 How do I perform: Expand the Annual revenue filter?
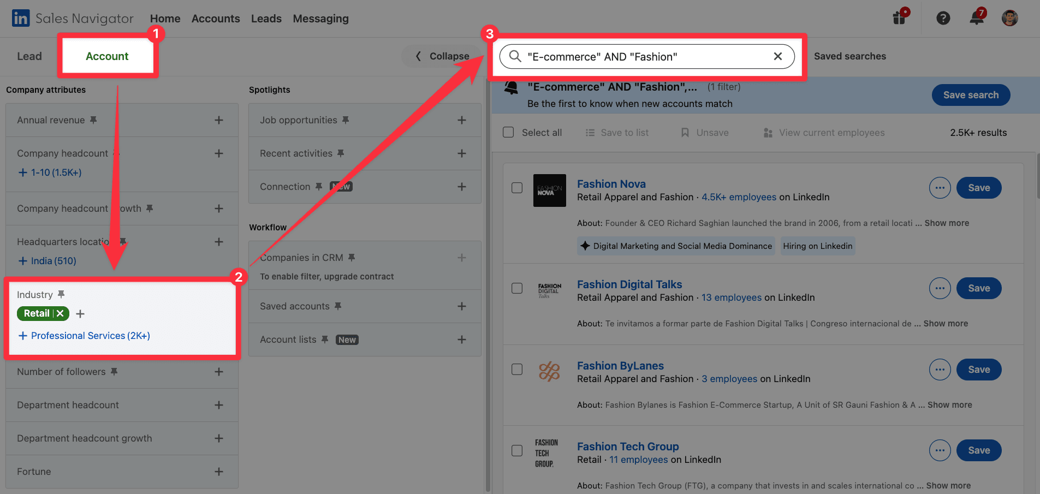(x=219, y=120)
